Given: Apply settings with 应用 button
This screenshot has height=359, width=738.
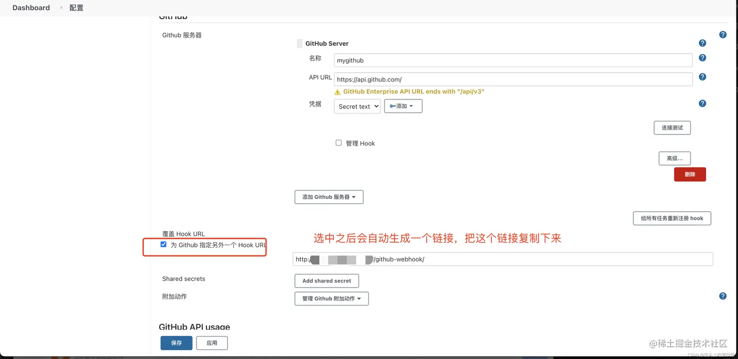Looking at the screenshot, I should tap(212, 343).
